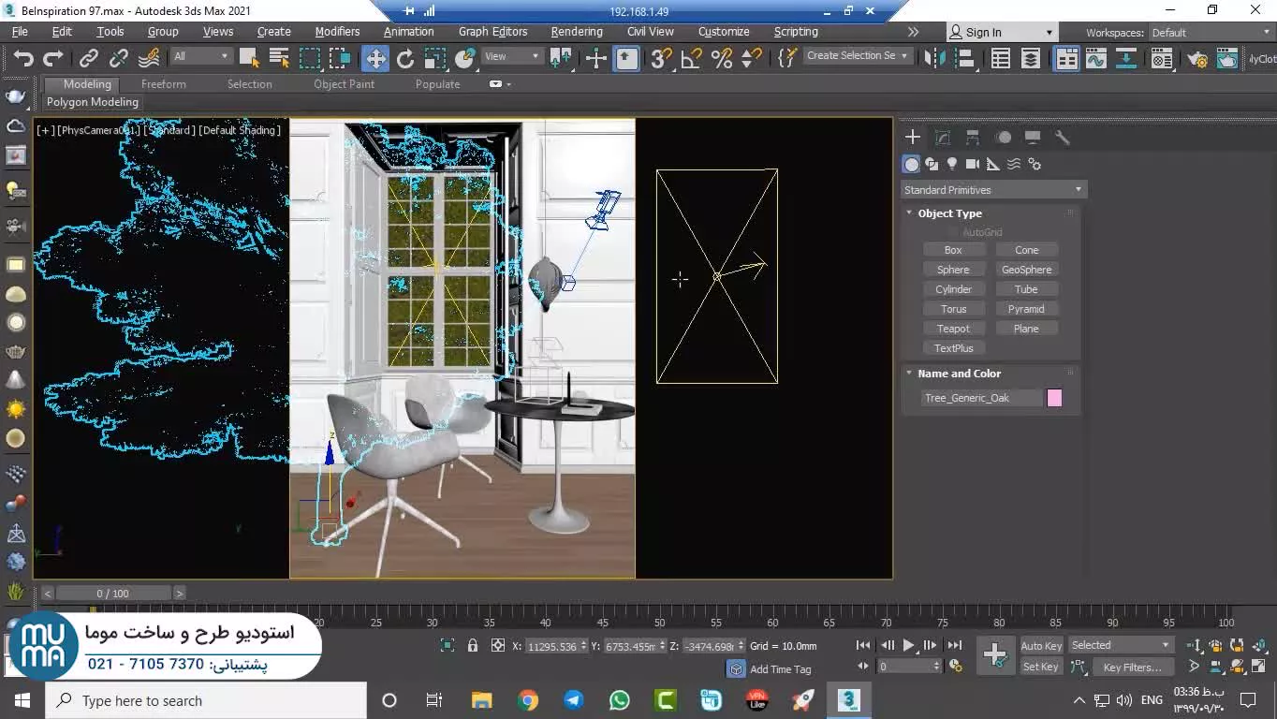Open the Mirror tool

[934, 58]
